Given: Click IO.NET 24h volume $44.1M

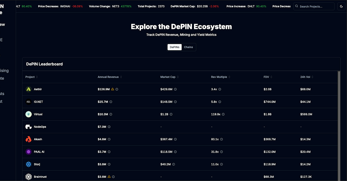Looking at the screenshot, I should (x=306, y=102).
